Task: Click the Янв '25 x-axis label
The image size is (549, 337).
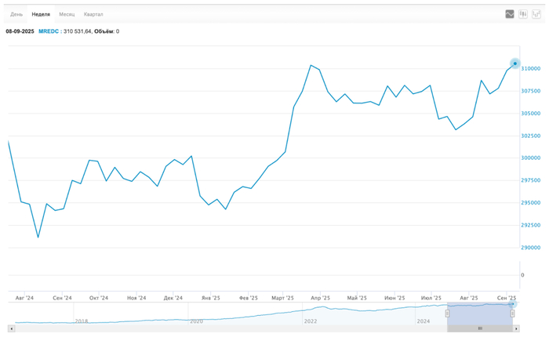Action: (210, 299)
